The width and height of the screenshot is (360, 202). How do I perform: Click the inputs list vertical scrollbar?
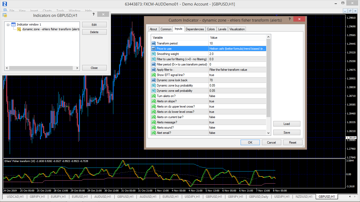click(x=269, y=79)
